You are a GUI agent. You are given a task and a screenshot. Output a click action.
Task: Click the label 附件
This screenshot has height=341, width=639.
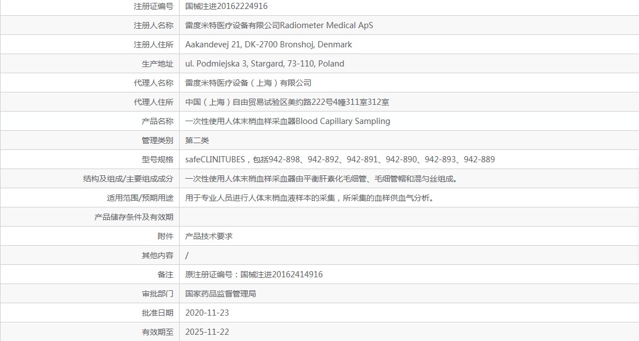coord(166,236)
